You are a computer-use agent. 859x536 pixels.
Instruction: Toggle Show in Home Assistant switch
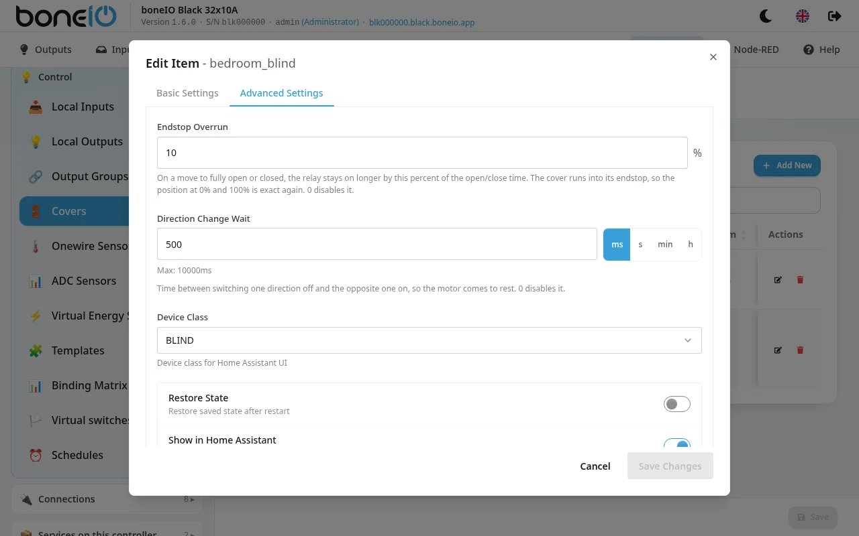click(676, 443)
